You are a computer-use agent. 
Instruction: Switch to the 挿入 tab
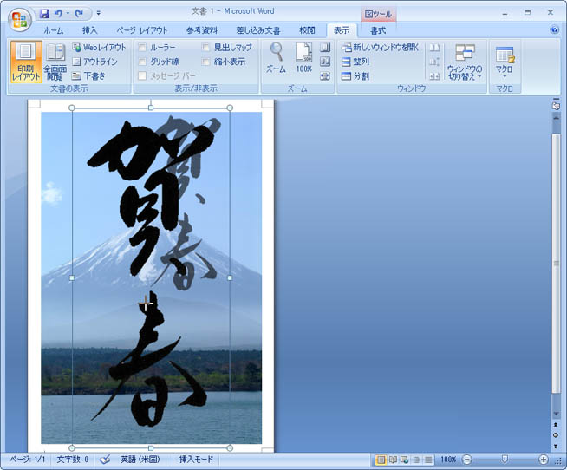tap(89, 30)
